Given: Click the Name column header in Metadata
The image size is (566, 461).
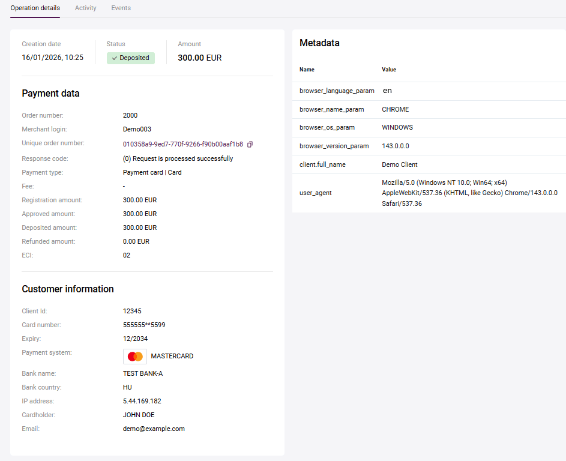Looking at the screenshot, I should point(307,70).
